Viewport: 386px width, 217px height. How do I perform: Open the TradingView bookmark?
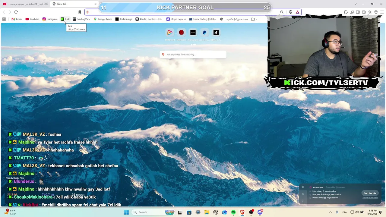coord(81,19)
